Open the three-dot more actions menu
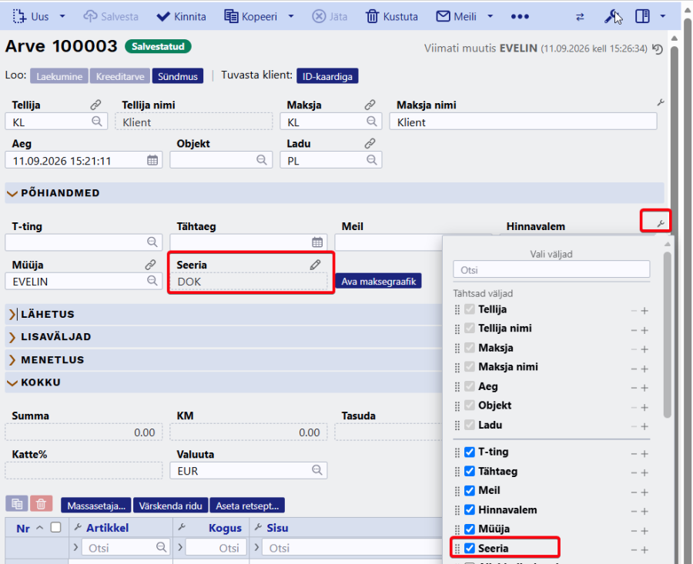Image resolution: width=693 pixels, height=564 pixels. tap(520, 17)
